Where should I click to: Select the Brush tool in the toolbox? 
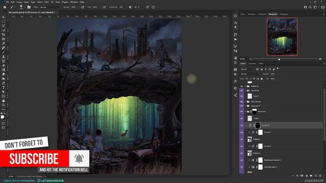click(4, 52)
